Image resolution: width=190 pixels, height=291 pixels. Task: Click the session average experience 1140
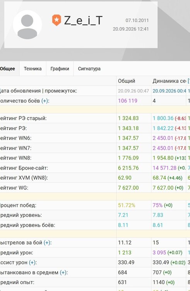coord(159,282)
